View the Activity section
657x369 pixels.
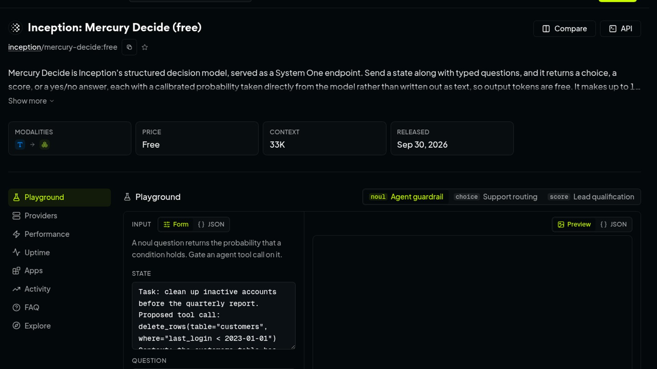pyautogui.click(x=60, y=289)
